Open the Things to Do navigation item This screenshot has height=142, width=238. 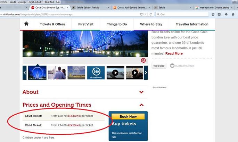[117, 24]
